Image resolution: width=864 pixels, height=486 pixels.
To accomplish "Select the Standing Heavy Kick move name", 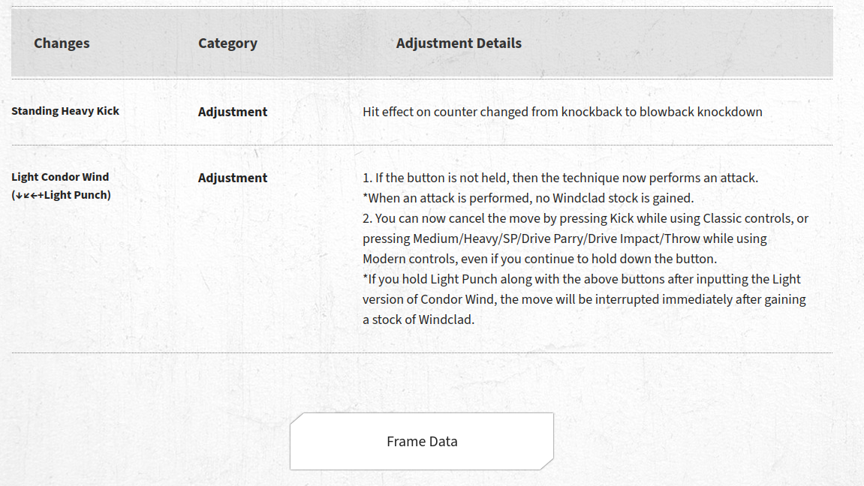I will pos(65,111).
